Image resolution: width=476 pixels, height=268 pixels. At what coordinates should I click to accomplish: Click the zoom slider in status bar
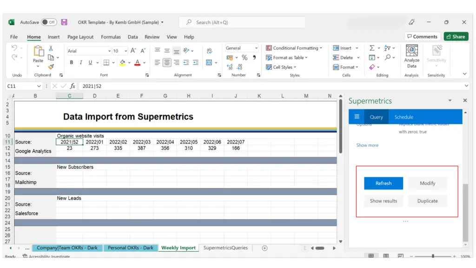click(433, 256)
